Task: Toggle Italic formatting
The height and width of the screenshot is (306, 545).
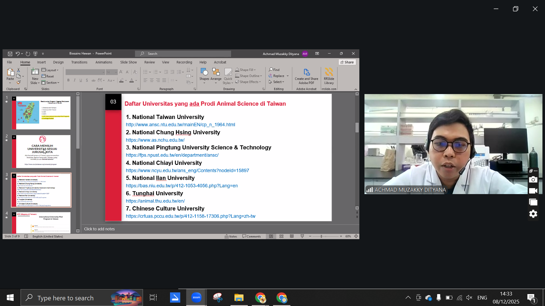Action: point(75,80)
